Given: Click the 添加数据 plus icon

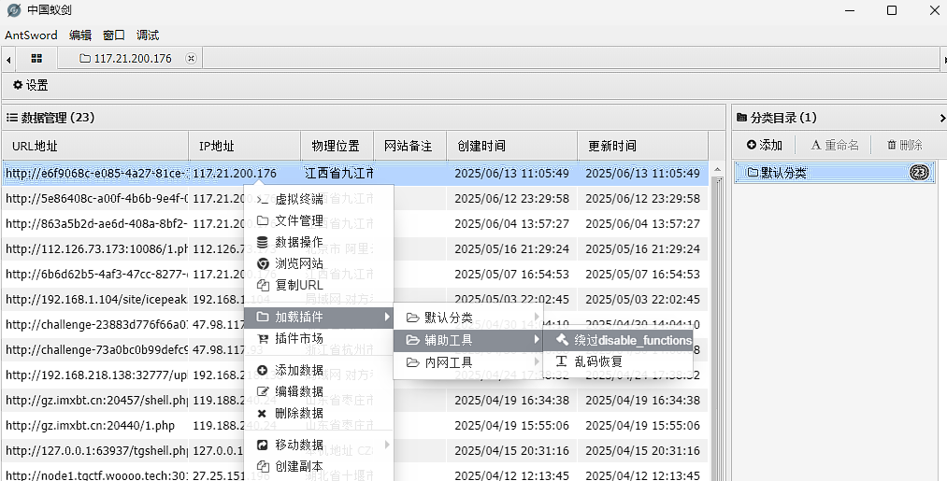Looking at the screenshot, I should 262,370.
